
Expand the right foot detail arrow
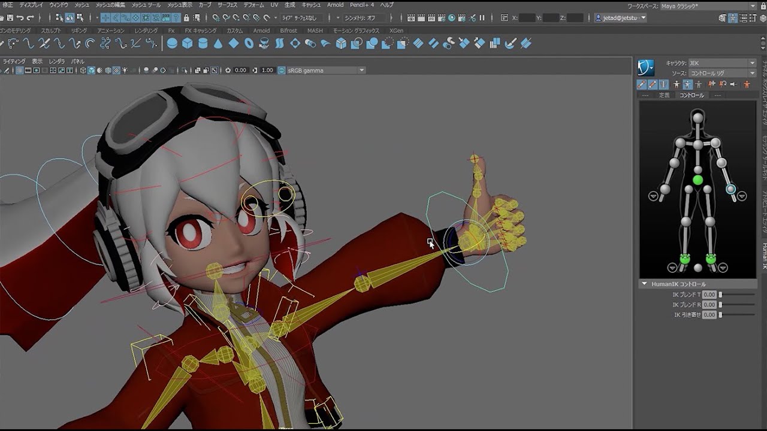click(x=672, y=268)
